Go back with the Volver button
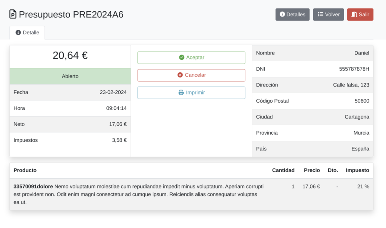The height and width of the screenshot is (228, 386). tap(328, 15)
